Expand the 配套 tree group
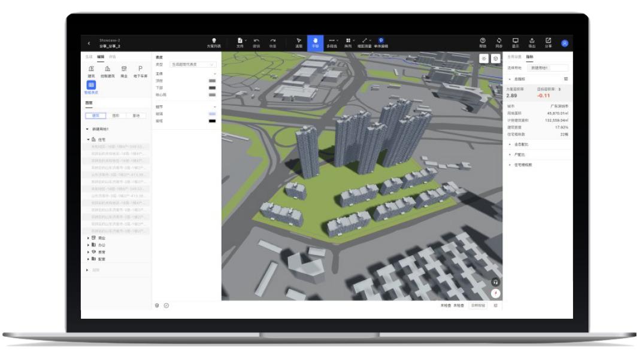The width and height of the screenshot is (639, 359). tap(88, 259)
